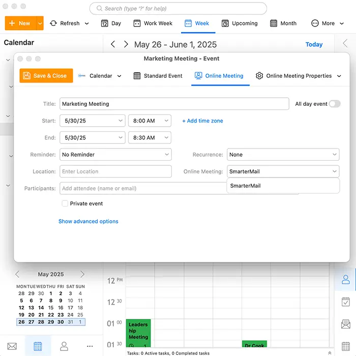
Task: Go to previous week arrow
Action: tap(113, 45)
